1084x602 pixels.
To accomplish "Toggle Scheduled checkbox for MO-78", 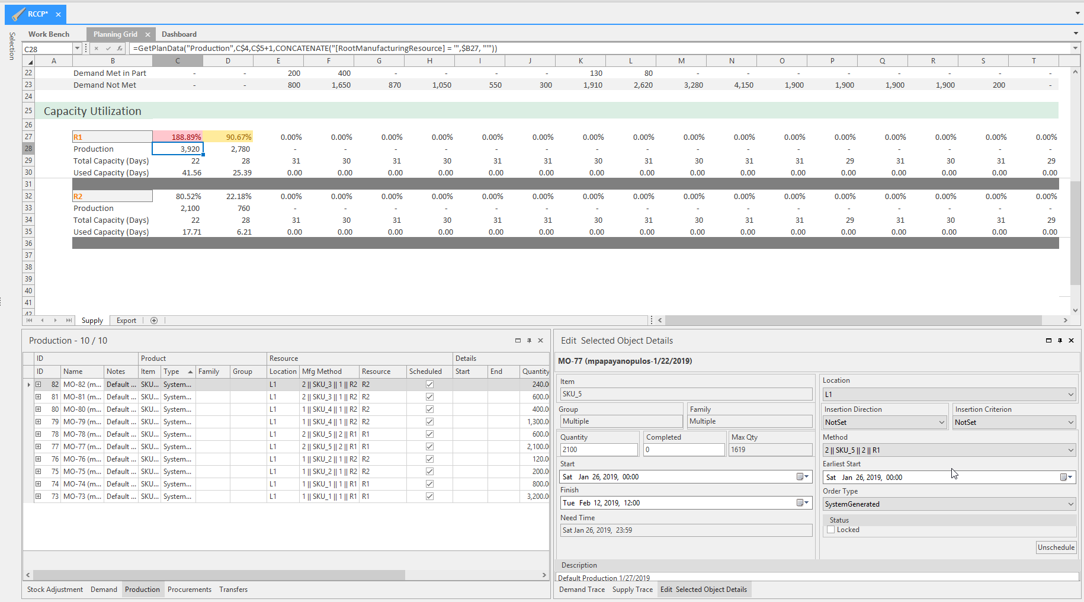I will [x=429, y=434].
